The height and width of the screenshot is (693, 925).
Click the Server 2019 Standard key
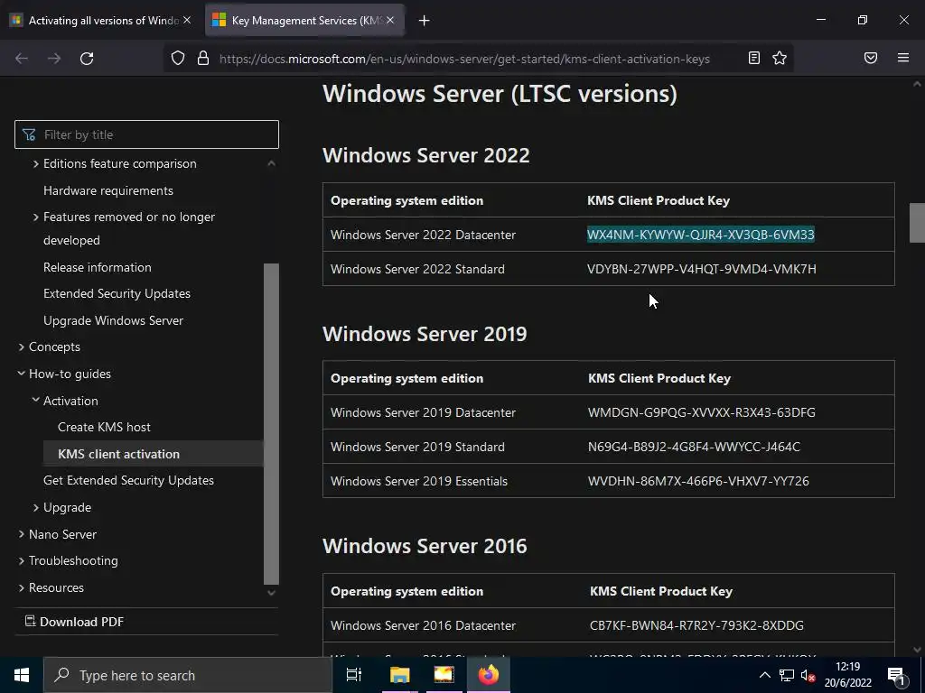click(x=694, y=447)
